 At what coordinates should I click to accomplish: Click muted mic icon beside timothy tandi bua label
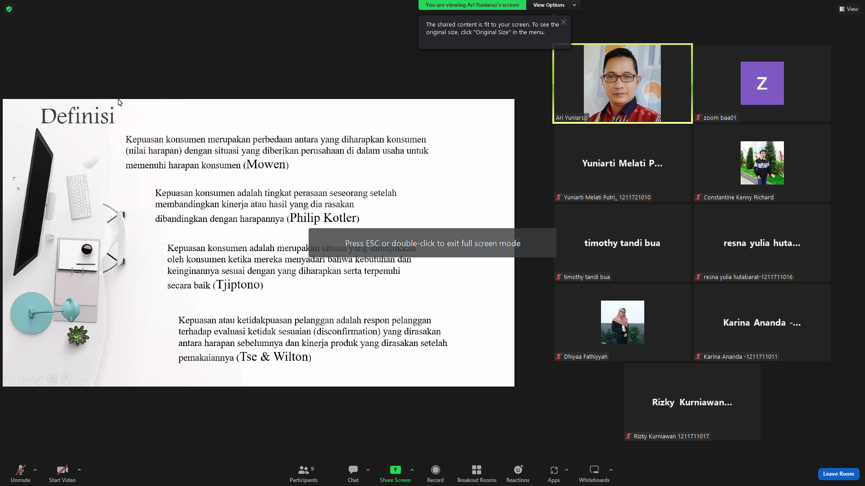(559, 277)
